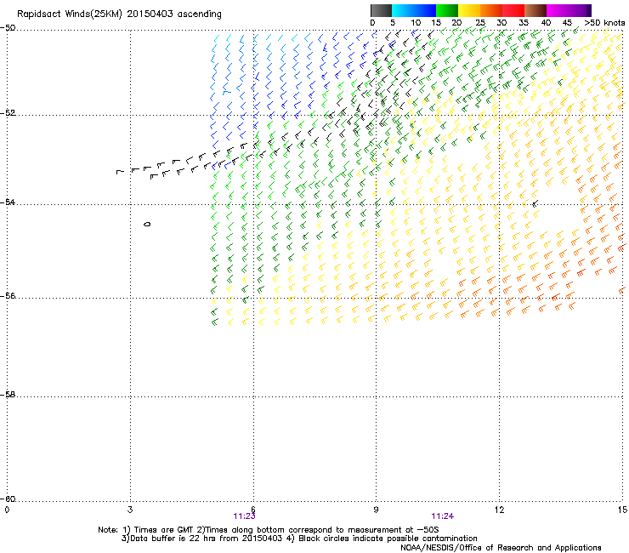Click the purple time label '11:24'
This screenshot has height=553, width=629.
point(443,516)
